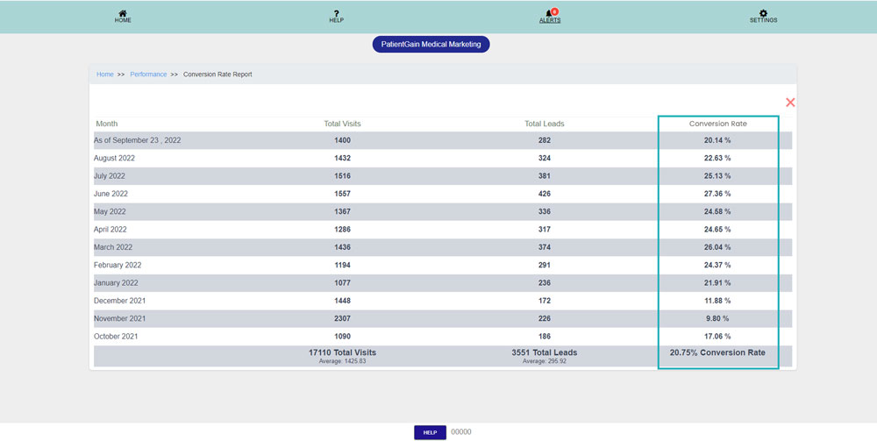The width and height of the screenshot is (877, 441).
Task: Click the 282 leads value
Action: click(x=545, y=140)
